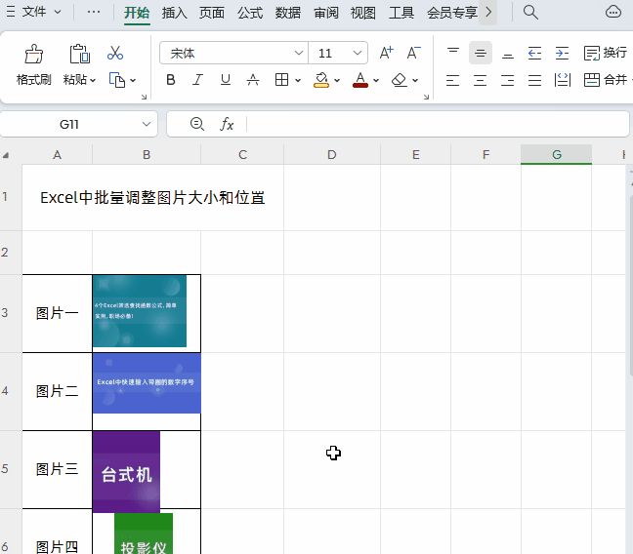This screenshot has height=554, width=633.
Task: Increase font size with A+ icon
Action: [386, 53]
